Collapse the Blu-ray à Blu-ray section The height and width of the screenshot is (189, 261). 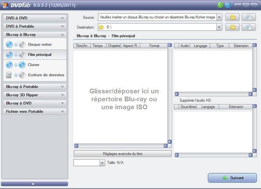35,35
